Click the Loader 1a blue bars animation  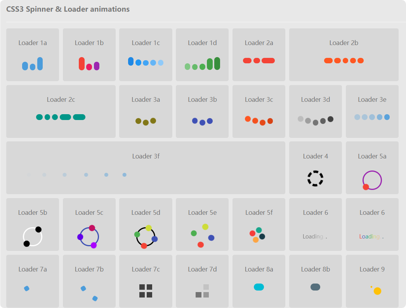[x=33, y=64]
